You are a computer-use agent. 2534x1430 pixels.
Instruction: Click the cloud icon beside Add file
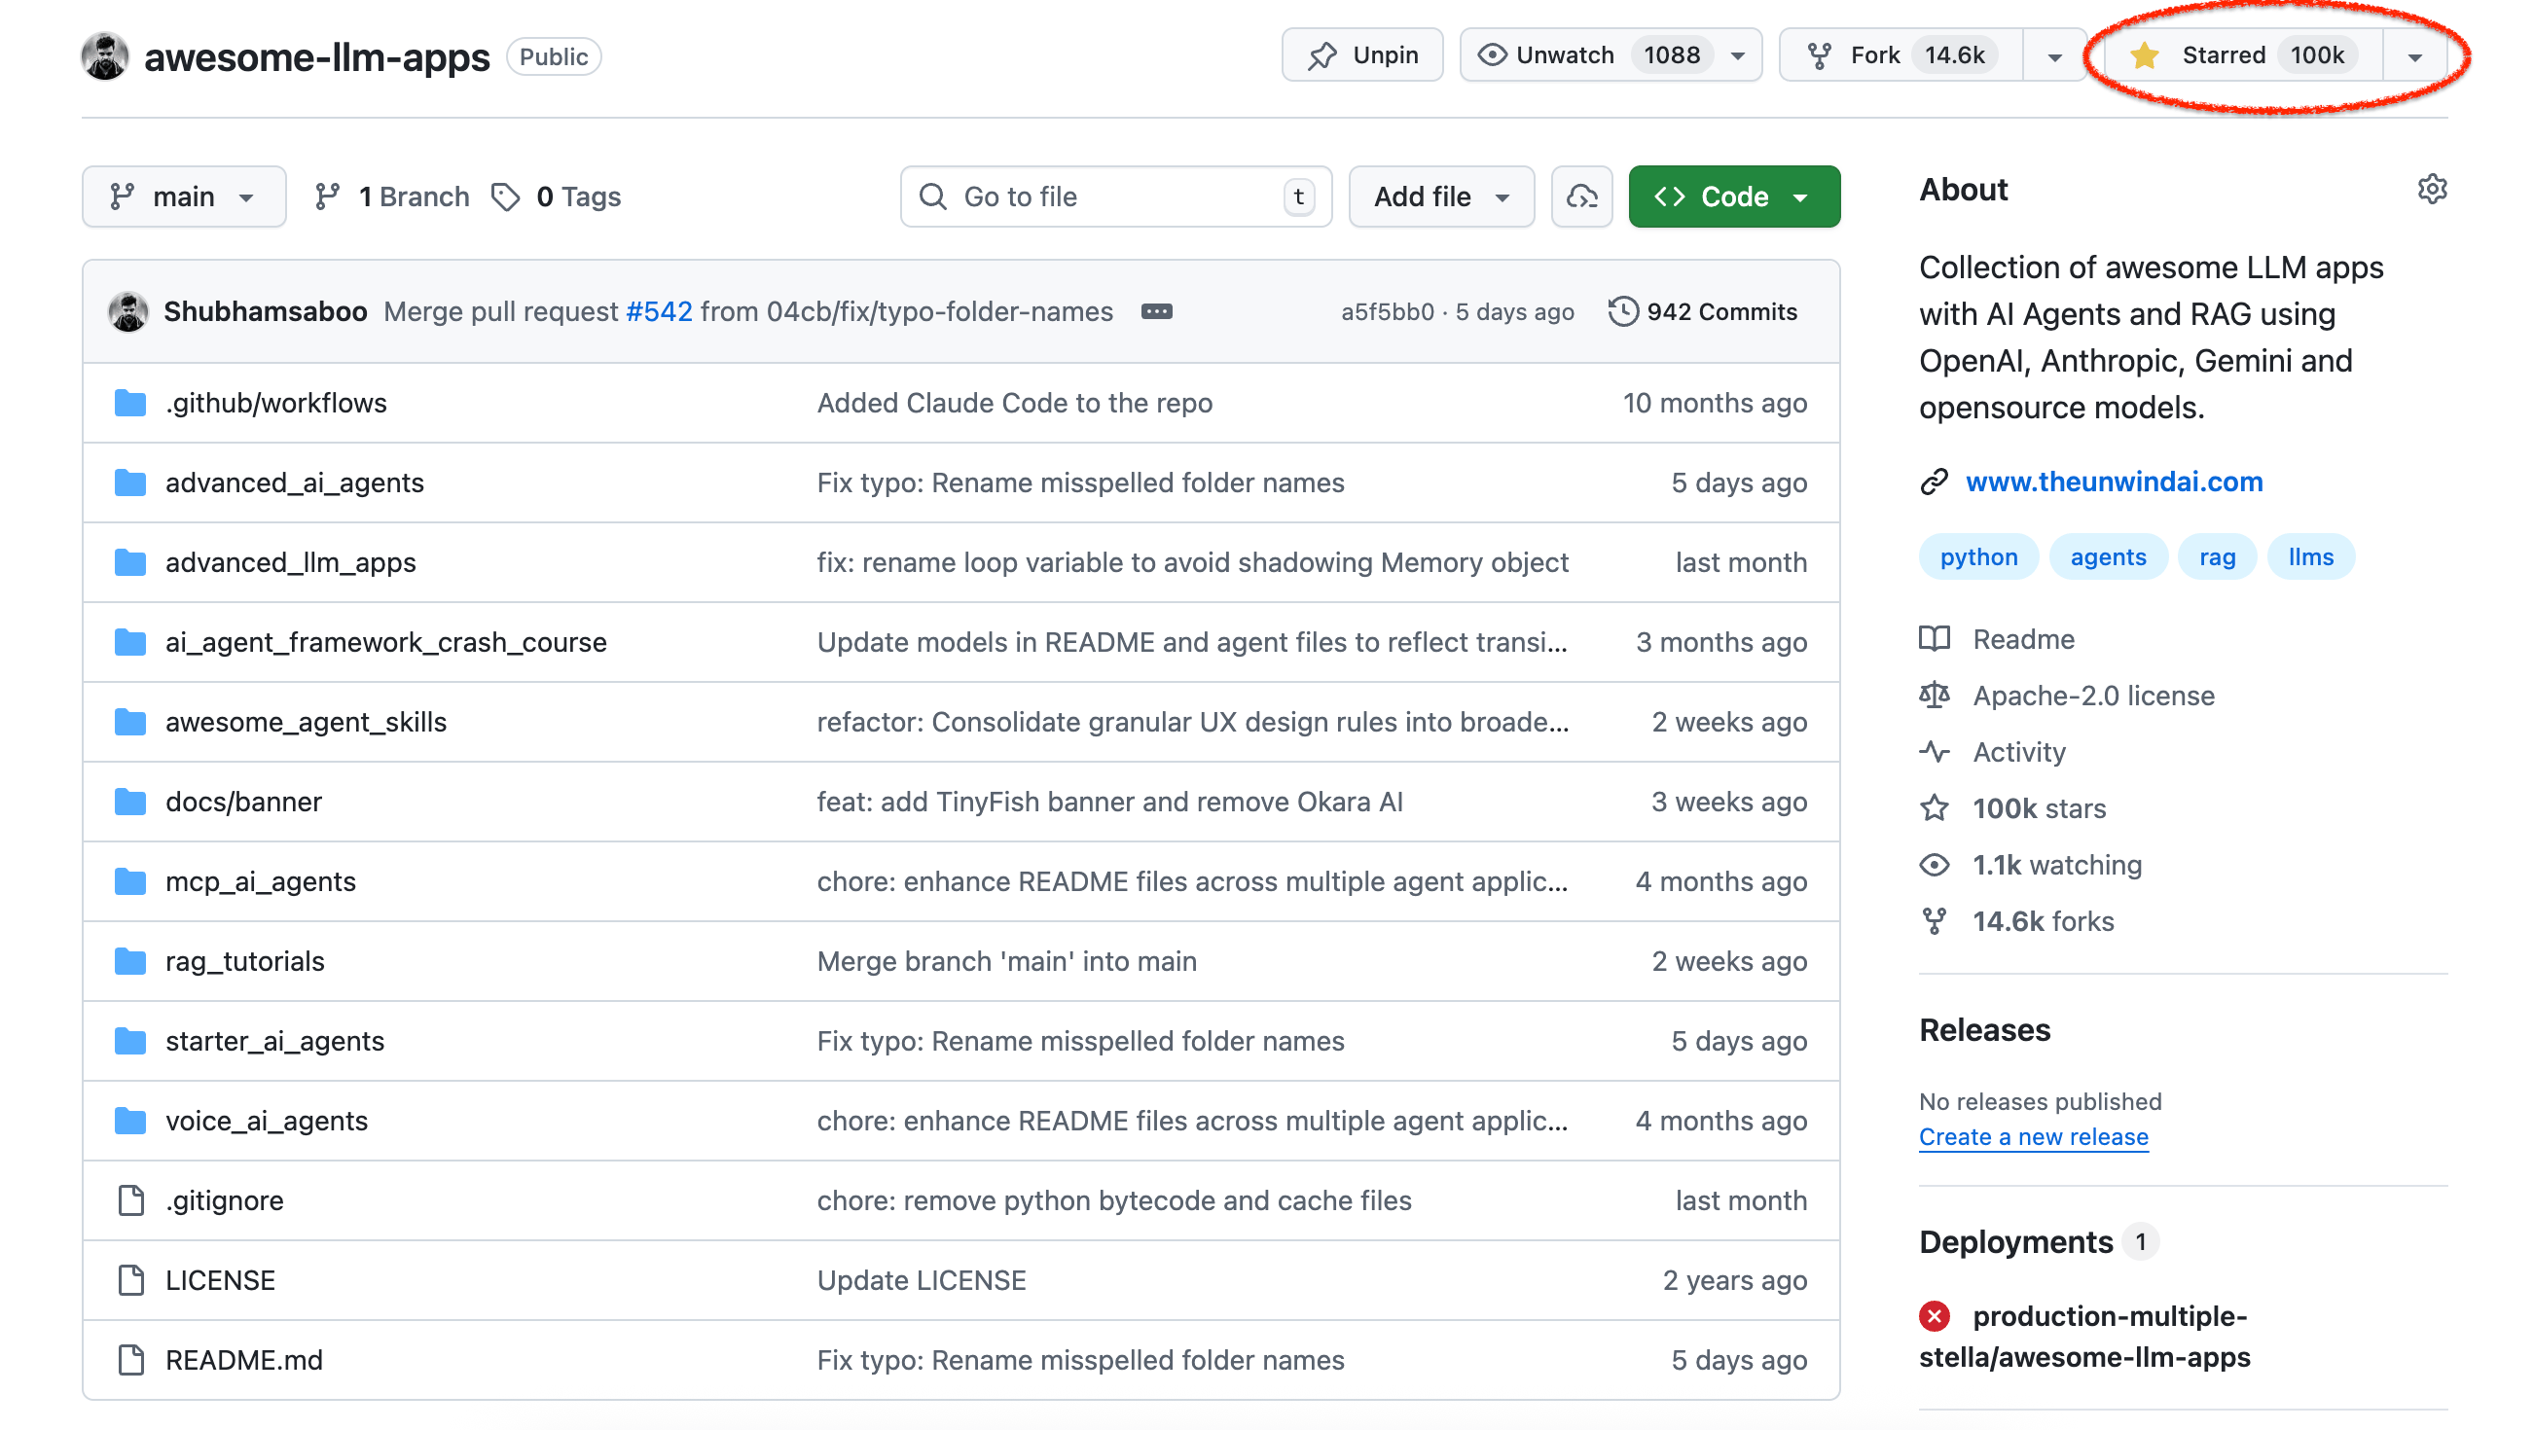1580,197
